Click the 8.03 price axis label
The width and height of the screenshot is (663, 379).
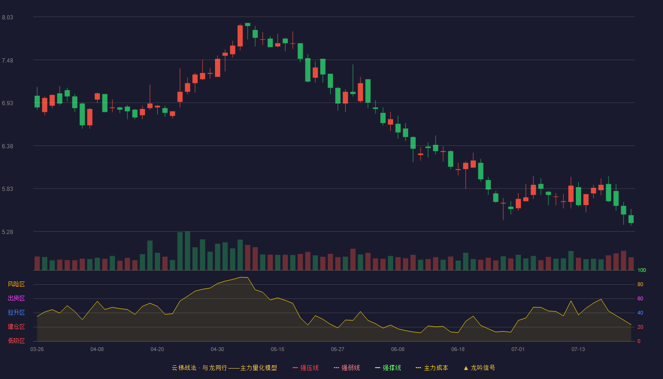[x=8, y=18]
